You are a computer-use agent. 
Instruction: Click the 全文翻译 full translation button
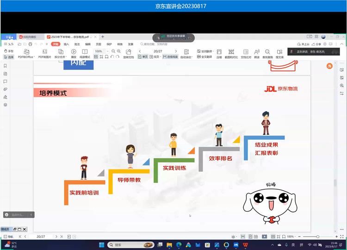(x=204, y=57)
